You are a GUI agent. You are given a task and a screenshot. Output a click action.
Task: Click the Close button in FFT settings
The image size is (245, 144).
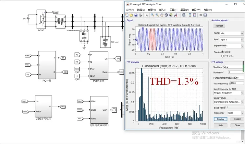tap(237, 125)
